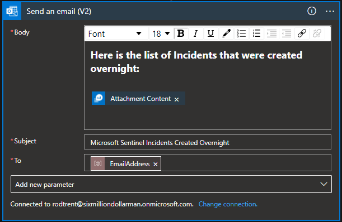Click empty area of To field
This screenshot has width=342, height=222.
coord(246,163)
